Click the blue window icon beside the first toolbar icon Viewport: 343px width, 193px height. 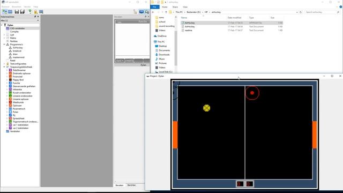[x=10, y=12]
